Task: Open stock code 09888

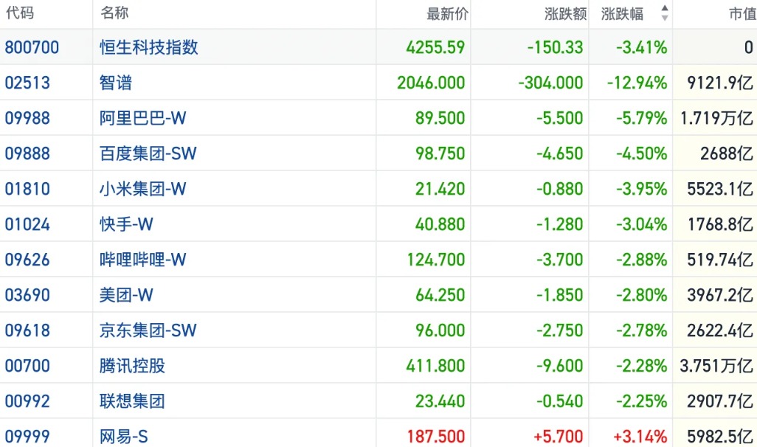Action: point(27,153)
